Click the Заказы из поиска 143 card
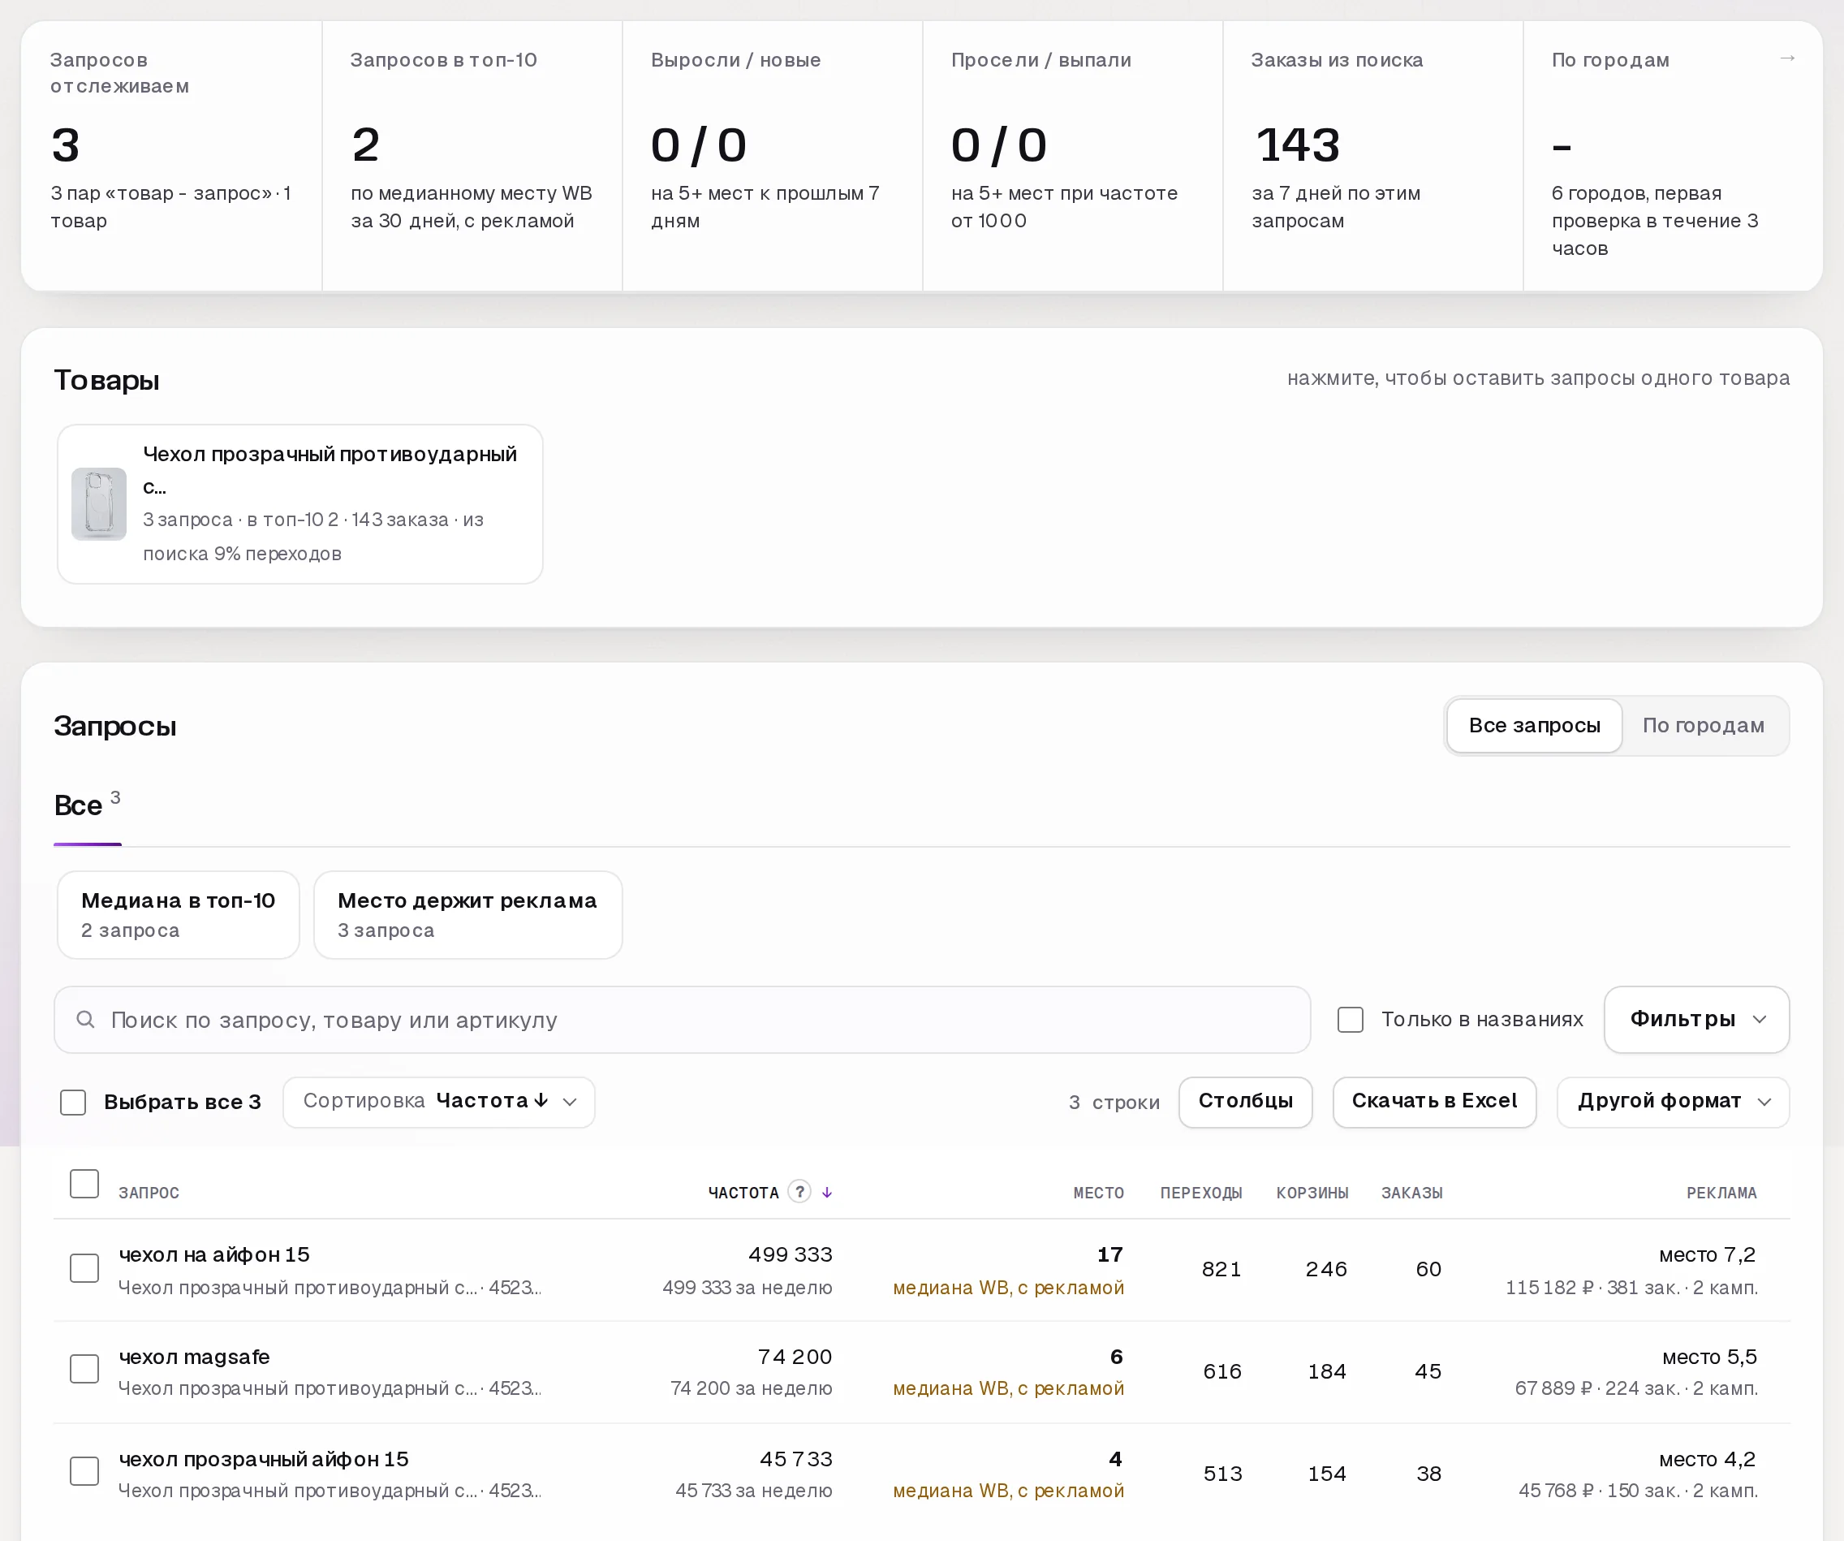1844x1541 pixels. pos(1372,156)
